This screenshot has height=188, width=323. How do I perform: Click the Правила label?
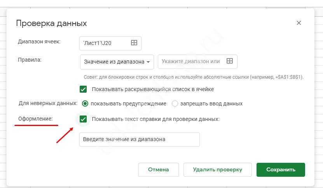point(30,60)
